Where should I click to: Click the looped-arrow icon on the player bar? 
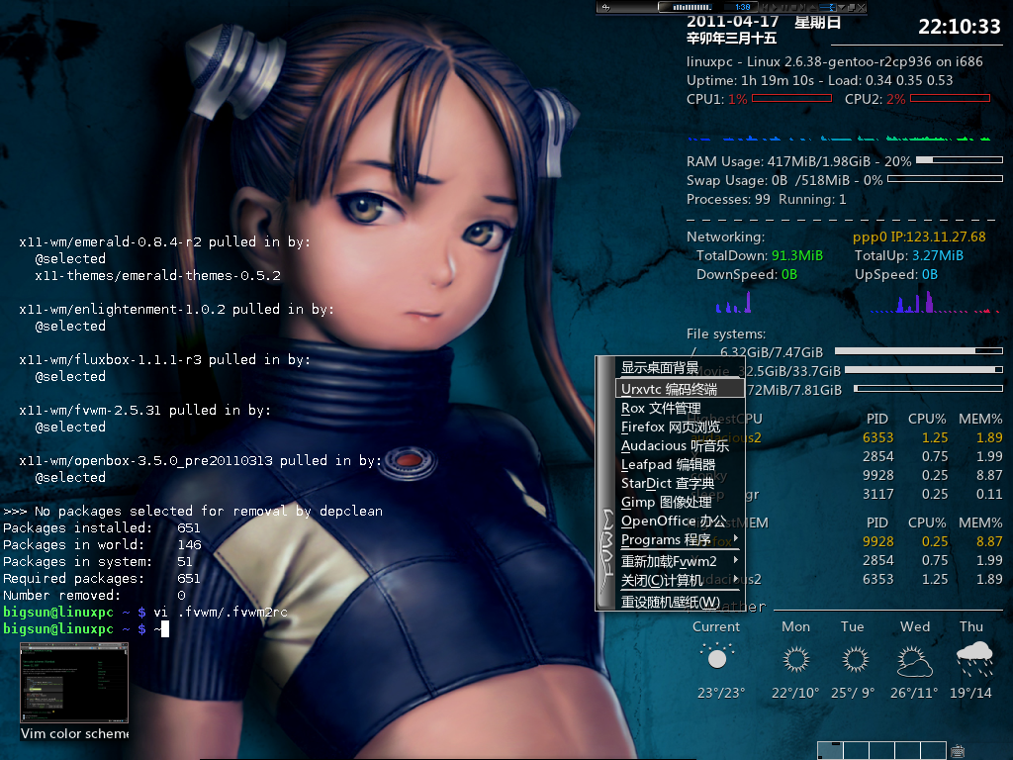pyautogui.click(x=606, y=7)
